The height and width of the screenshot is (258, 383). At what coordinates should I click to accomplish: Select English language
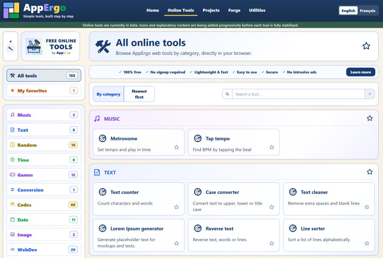tap(348, 11)
